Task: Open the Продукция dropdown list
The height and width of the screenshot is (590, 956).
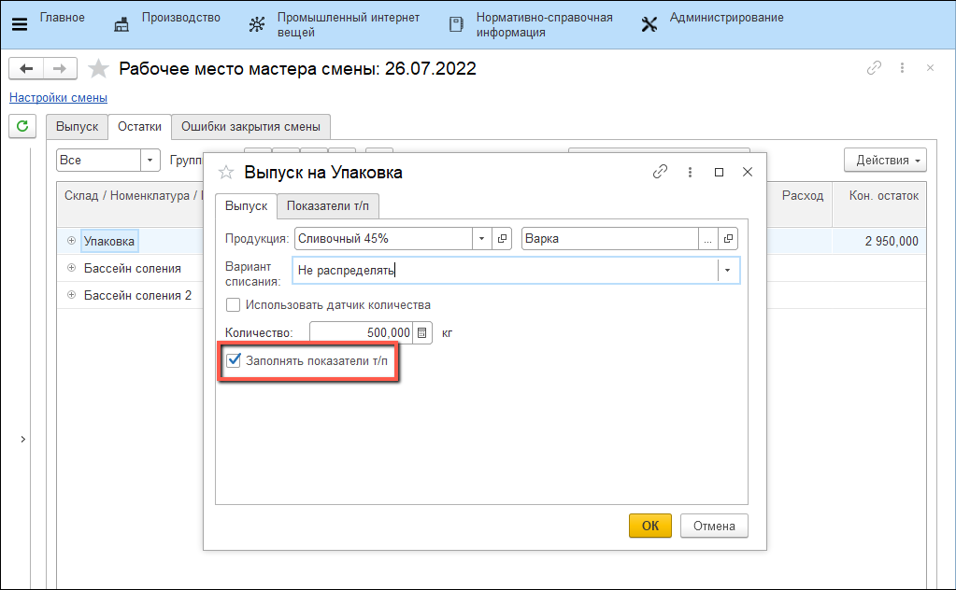Action: coord(482,239)
